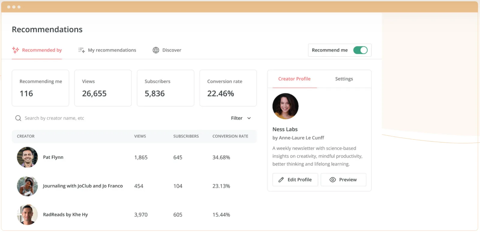The height and width of the screenshot is (232, 480).
Task: Sort by the Conversion Rate column header
Action: (230, 136)
